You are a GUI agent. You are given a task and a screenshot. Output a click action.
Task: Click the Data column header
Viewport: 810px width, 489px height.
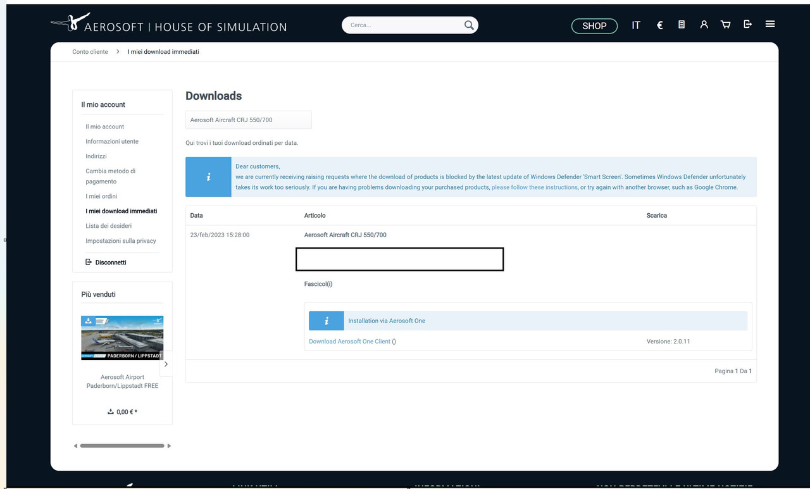tap(196, 216)
